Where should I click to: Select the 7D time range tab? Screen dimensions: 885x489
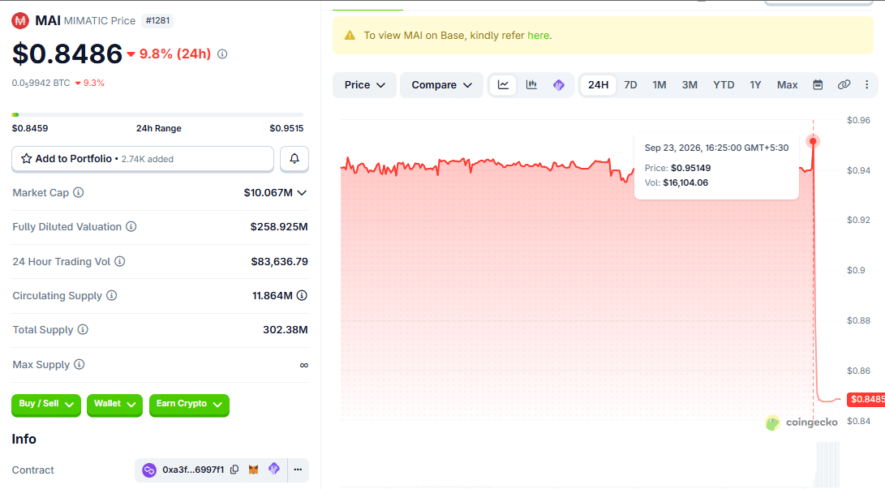(630, 84)
